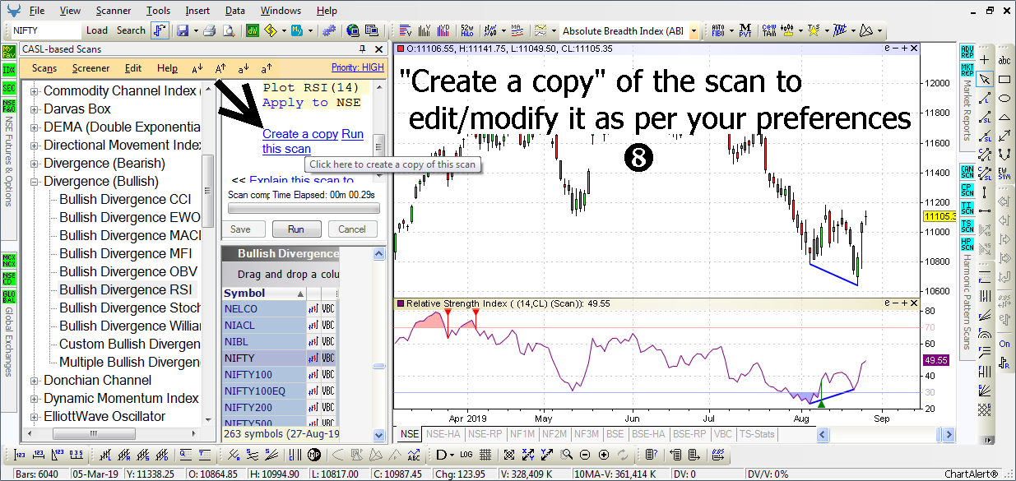This screenshot has height=481, width=1016.
Task: Click the HP SCN harmonic pattern scan icon
Action: coord(967,243)
